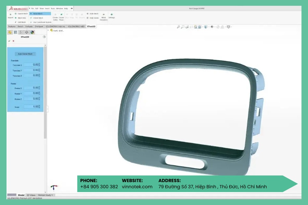Click the property panel vertical scrollbar
This screenshot has height=205, width=308.
(45, 93)
